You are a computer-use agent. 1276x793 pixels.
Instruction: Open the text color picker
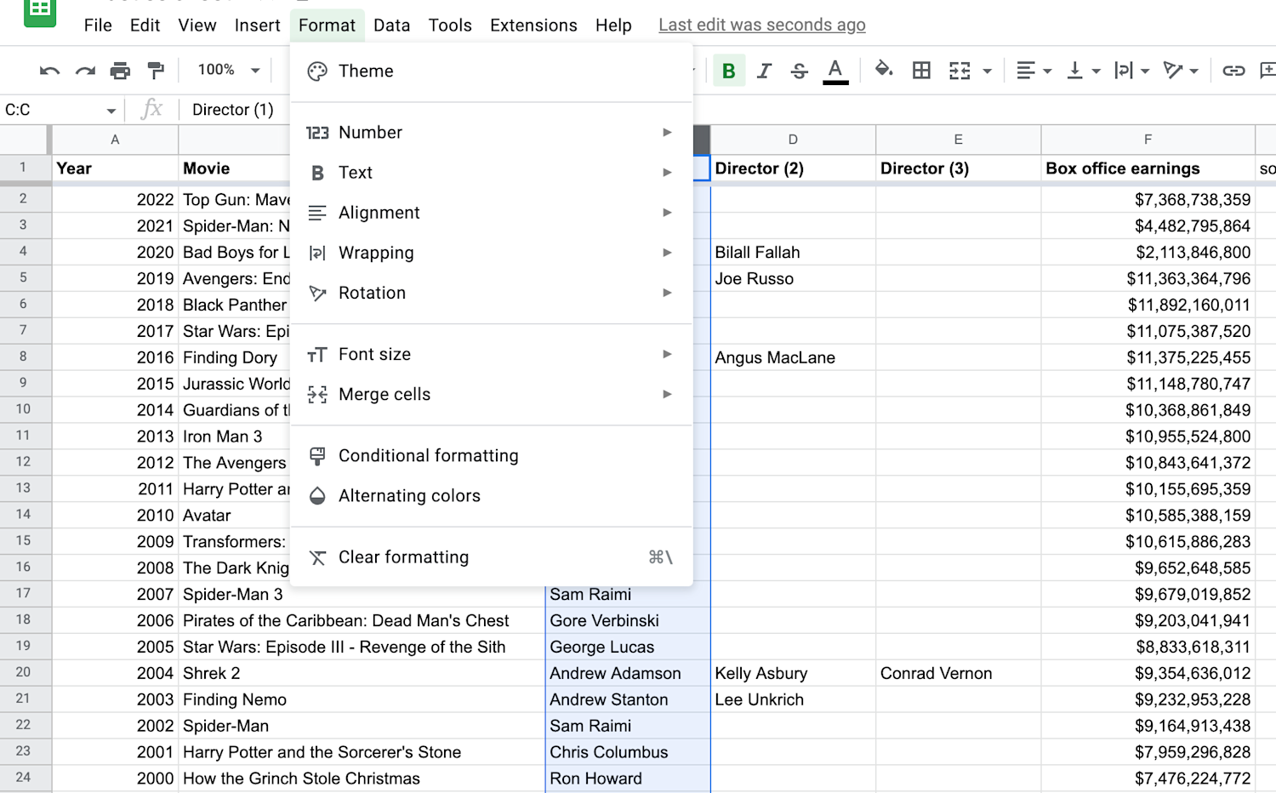(835, 71)
